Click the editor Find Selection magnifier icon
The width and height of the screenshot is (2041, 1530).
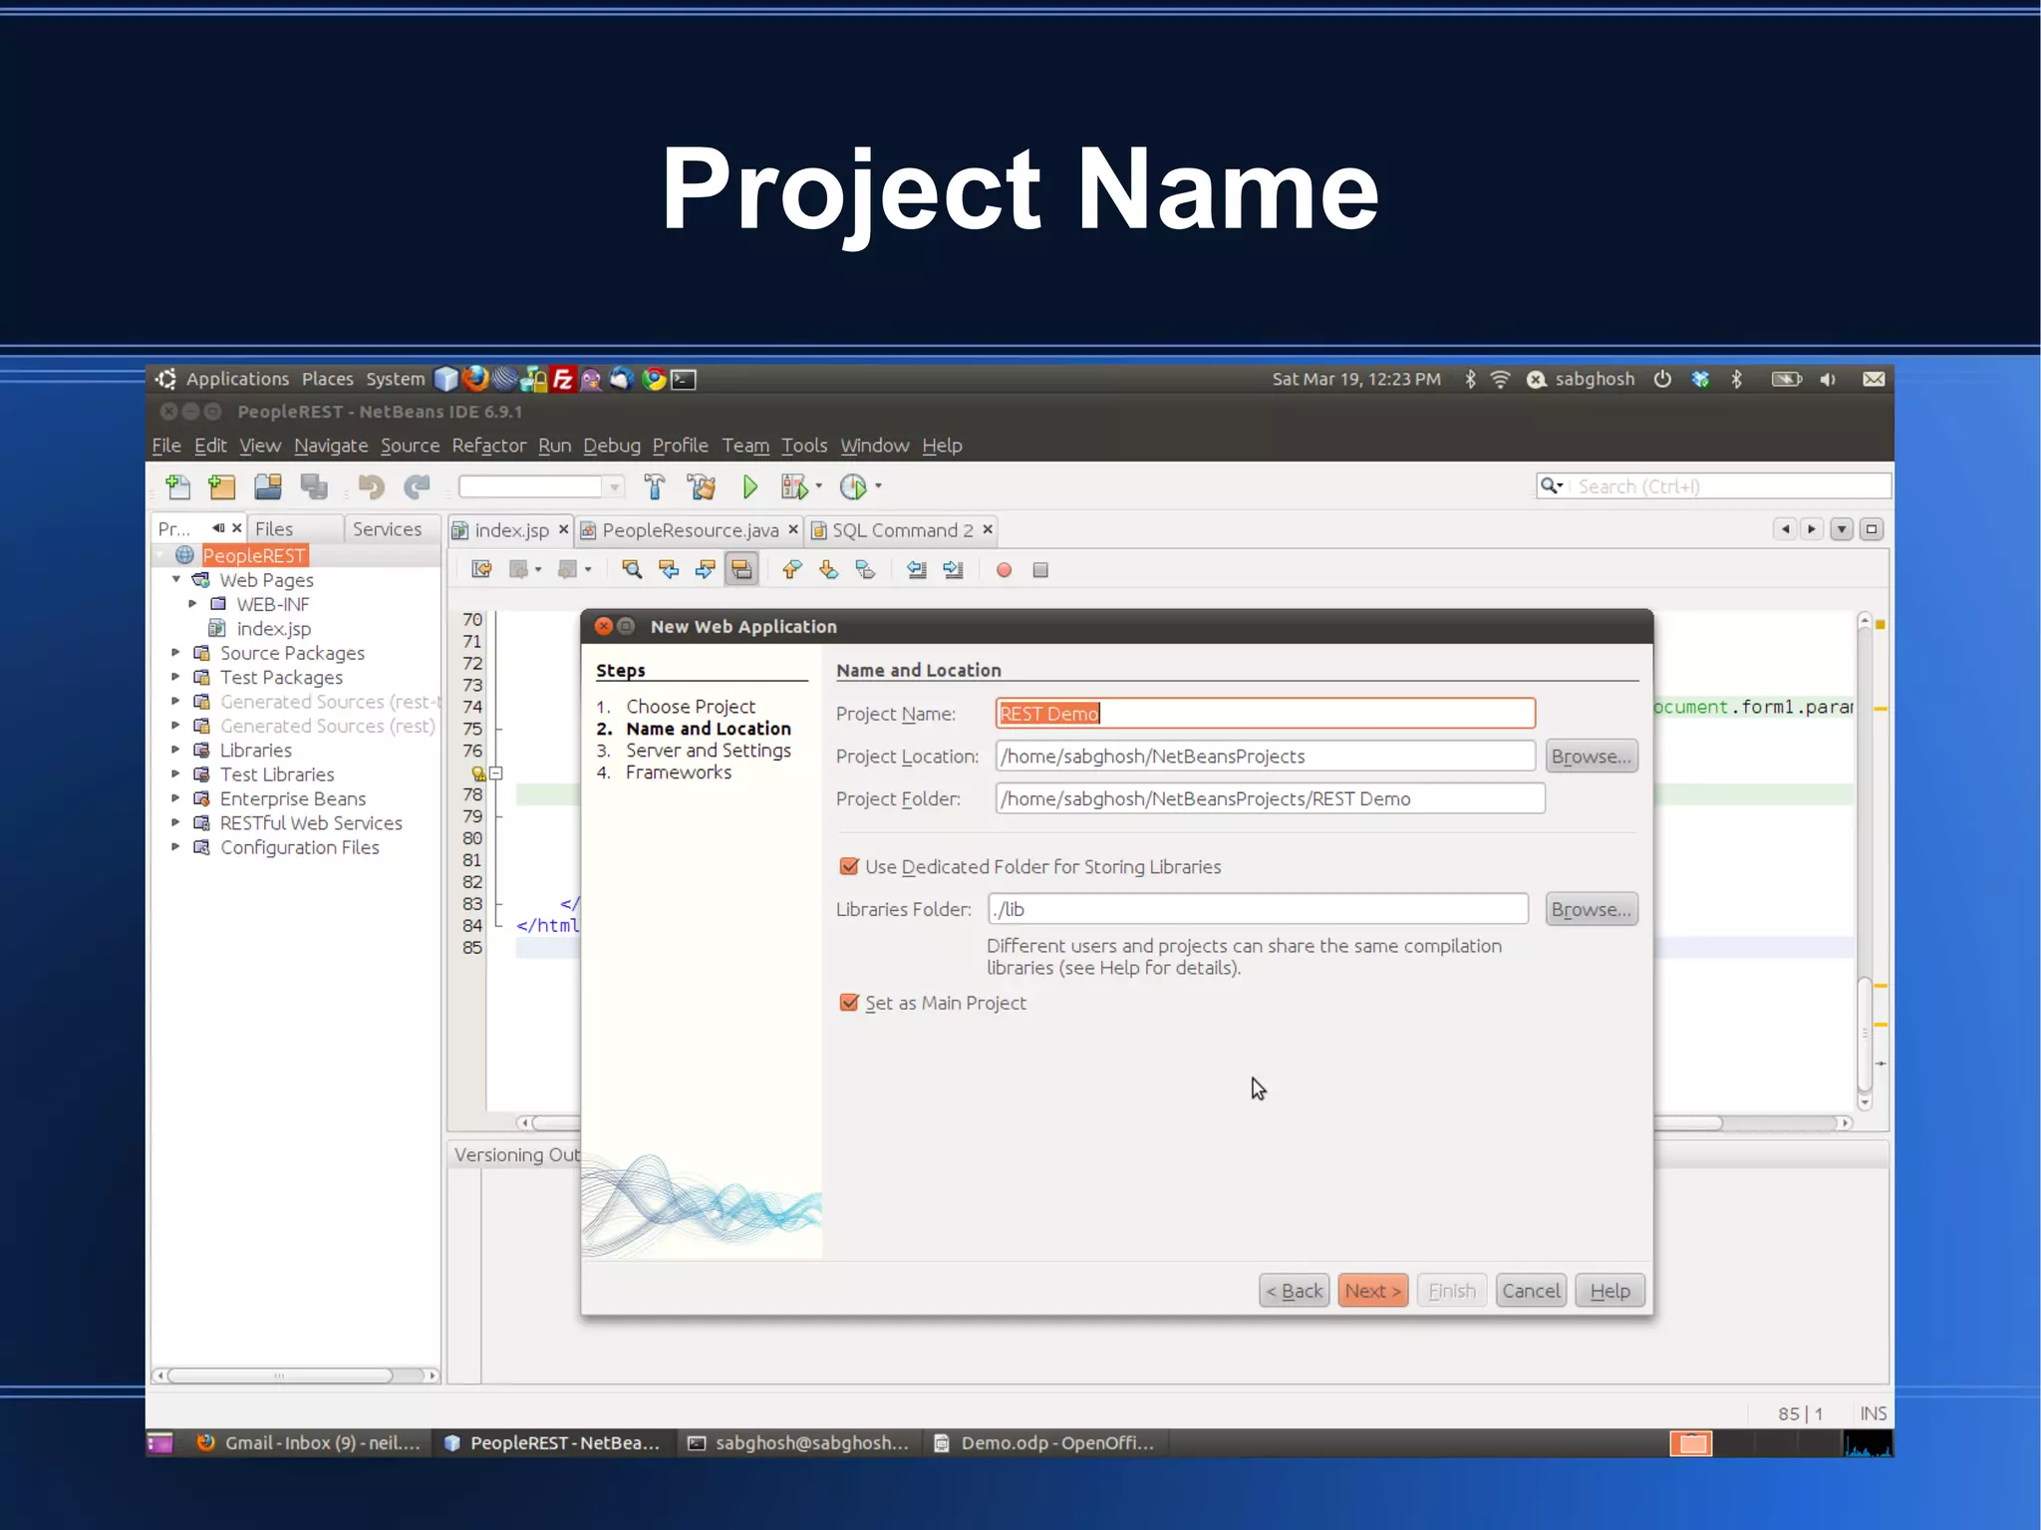point(632,570)
